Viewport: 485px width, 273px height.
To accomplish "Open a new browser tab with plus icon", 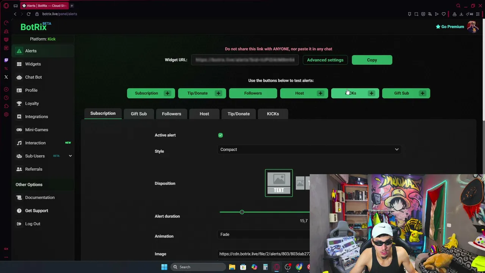I will click(x=72, y=6).
